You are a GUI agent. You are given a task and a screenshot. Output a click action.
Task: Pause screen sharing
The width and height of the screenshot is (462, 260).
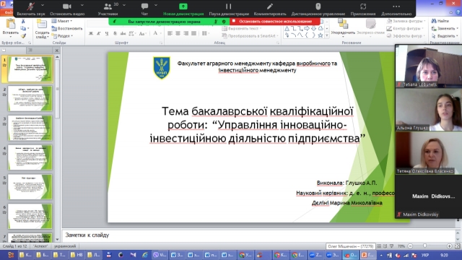coord(229,8)
